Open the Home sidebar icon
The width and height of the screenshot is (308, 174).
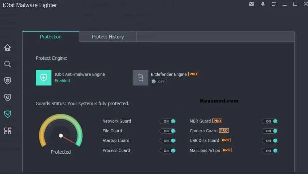(x=7, y=47)
